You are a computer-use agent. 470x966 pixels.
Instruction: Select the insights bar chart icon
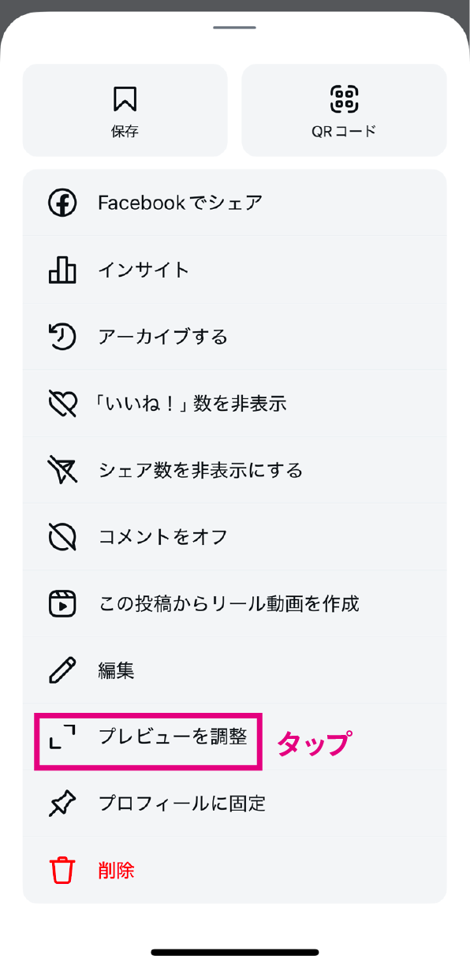(x=62, y=270)
